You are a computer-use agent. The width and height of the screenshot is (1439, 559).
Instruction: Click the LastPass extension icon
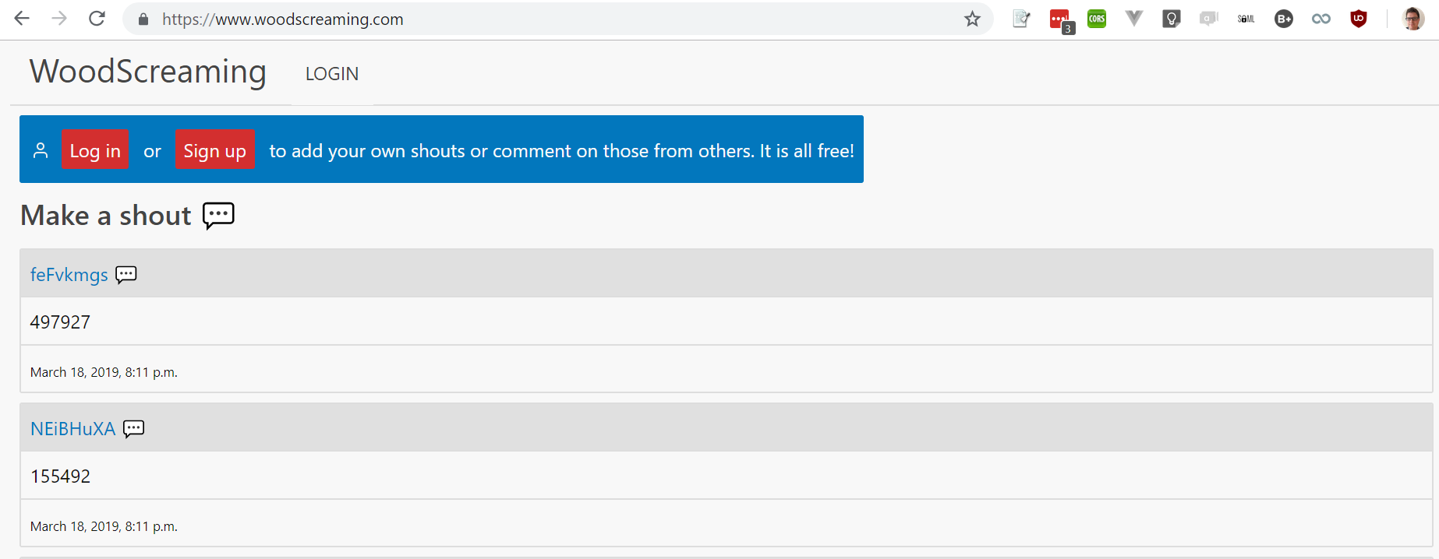pyautogui.click(x=1060, y=19)
